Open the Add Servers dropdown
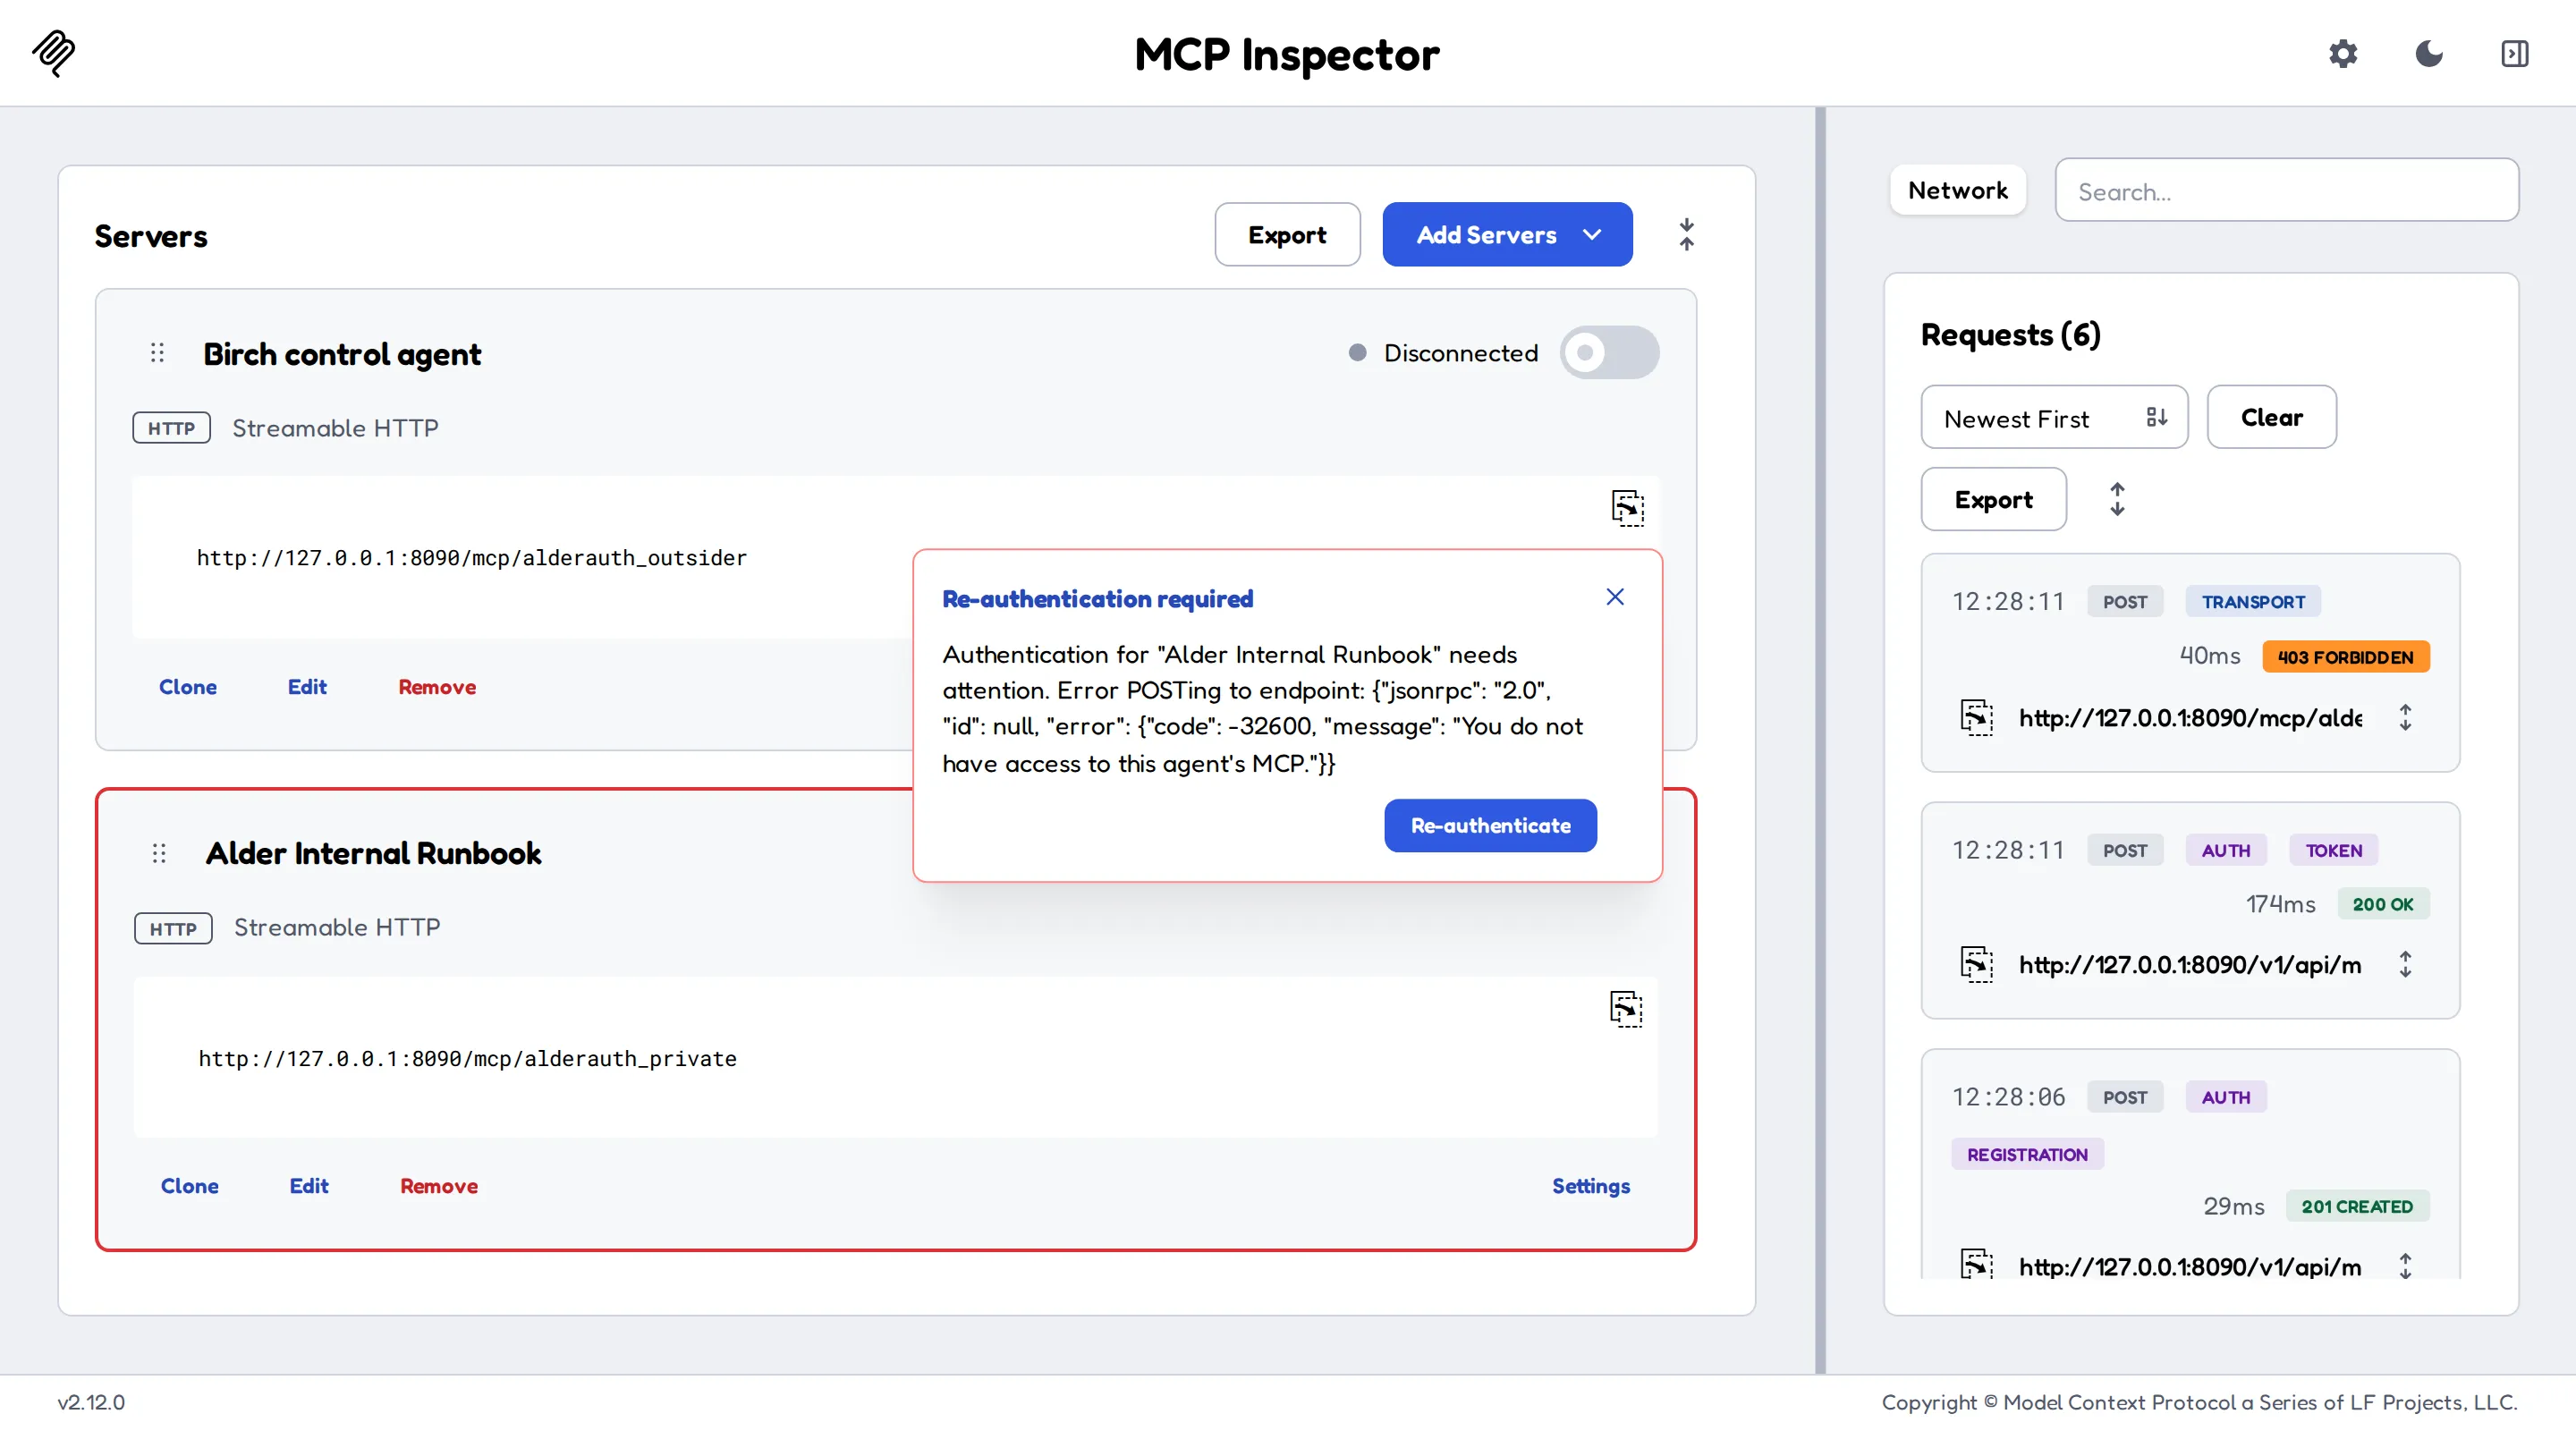2576x1431 pixels. pyautogui.click(x=1507, y=235)
